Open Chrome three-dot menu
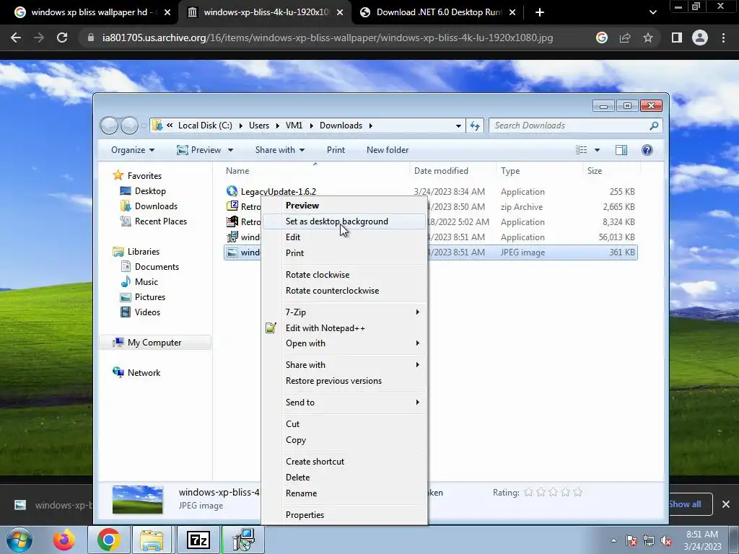739x554 pixels. click(x=723, y=38)
